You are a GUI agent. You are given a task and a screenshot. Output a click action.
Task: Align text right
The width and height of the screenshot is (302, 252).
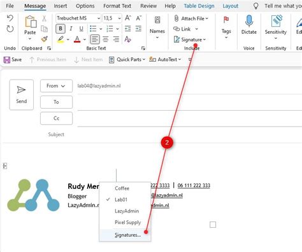point(116,39)
